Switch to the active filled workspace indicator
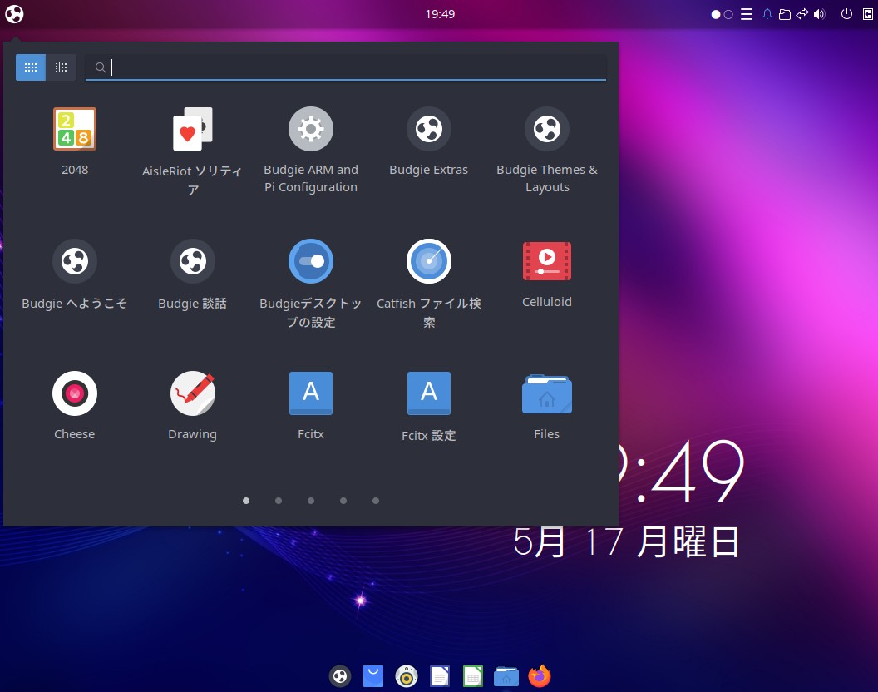This screenshot has height=692, width=878. point(716,15)
